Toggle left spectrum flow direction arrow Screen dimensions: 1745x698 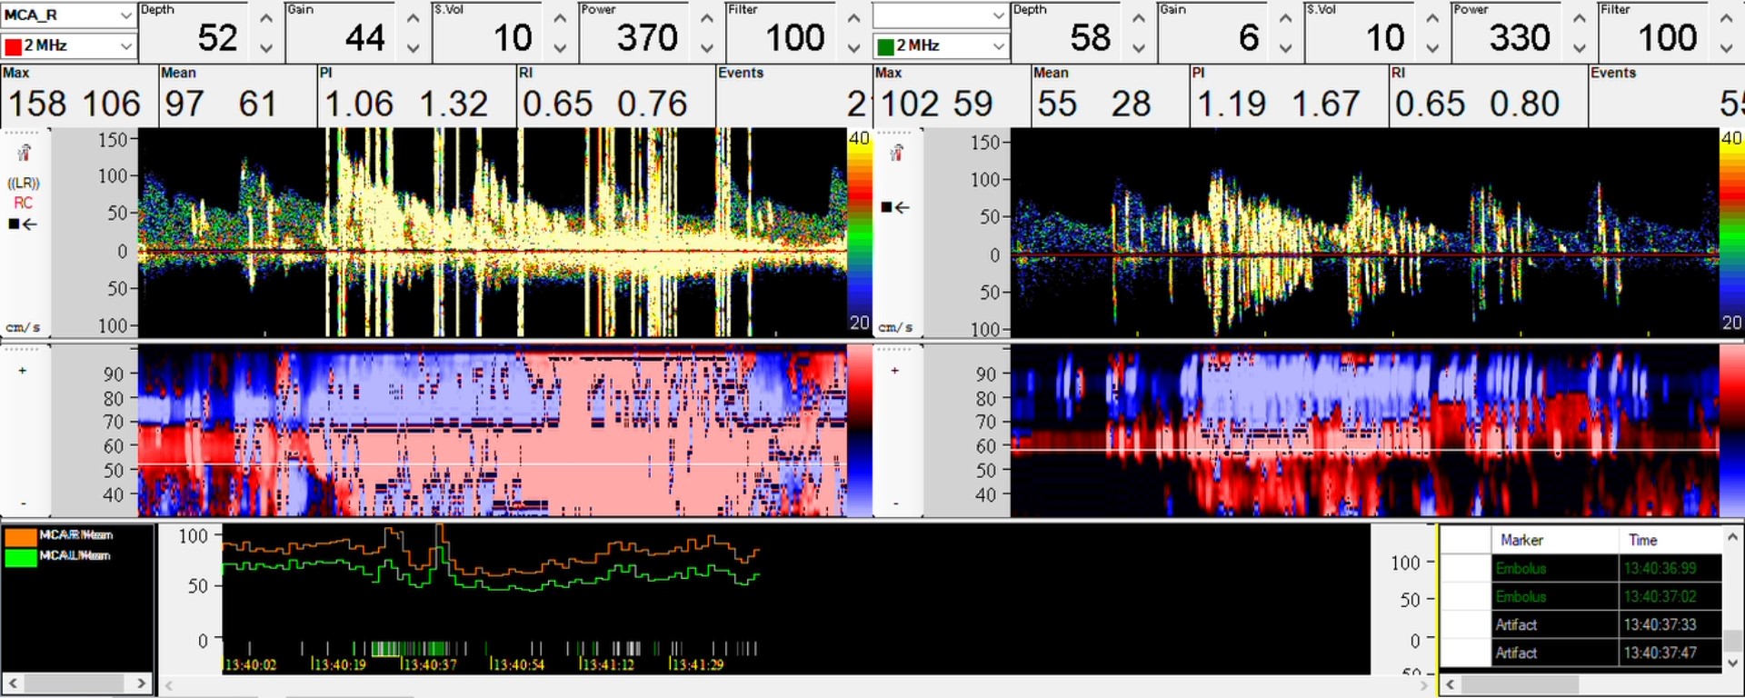point(24,224)
